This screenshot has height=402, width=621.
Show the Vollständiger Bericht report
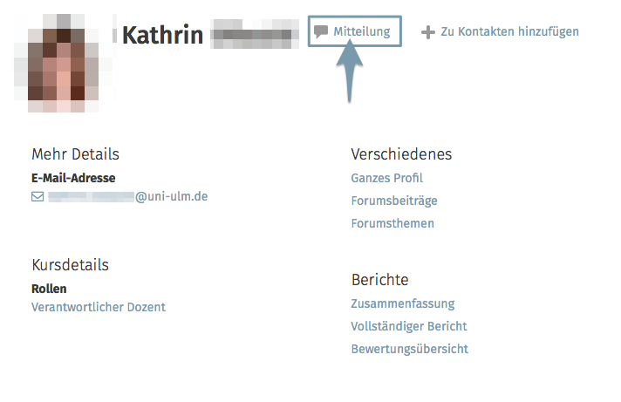click(x=409, y=326)
